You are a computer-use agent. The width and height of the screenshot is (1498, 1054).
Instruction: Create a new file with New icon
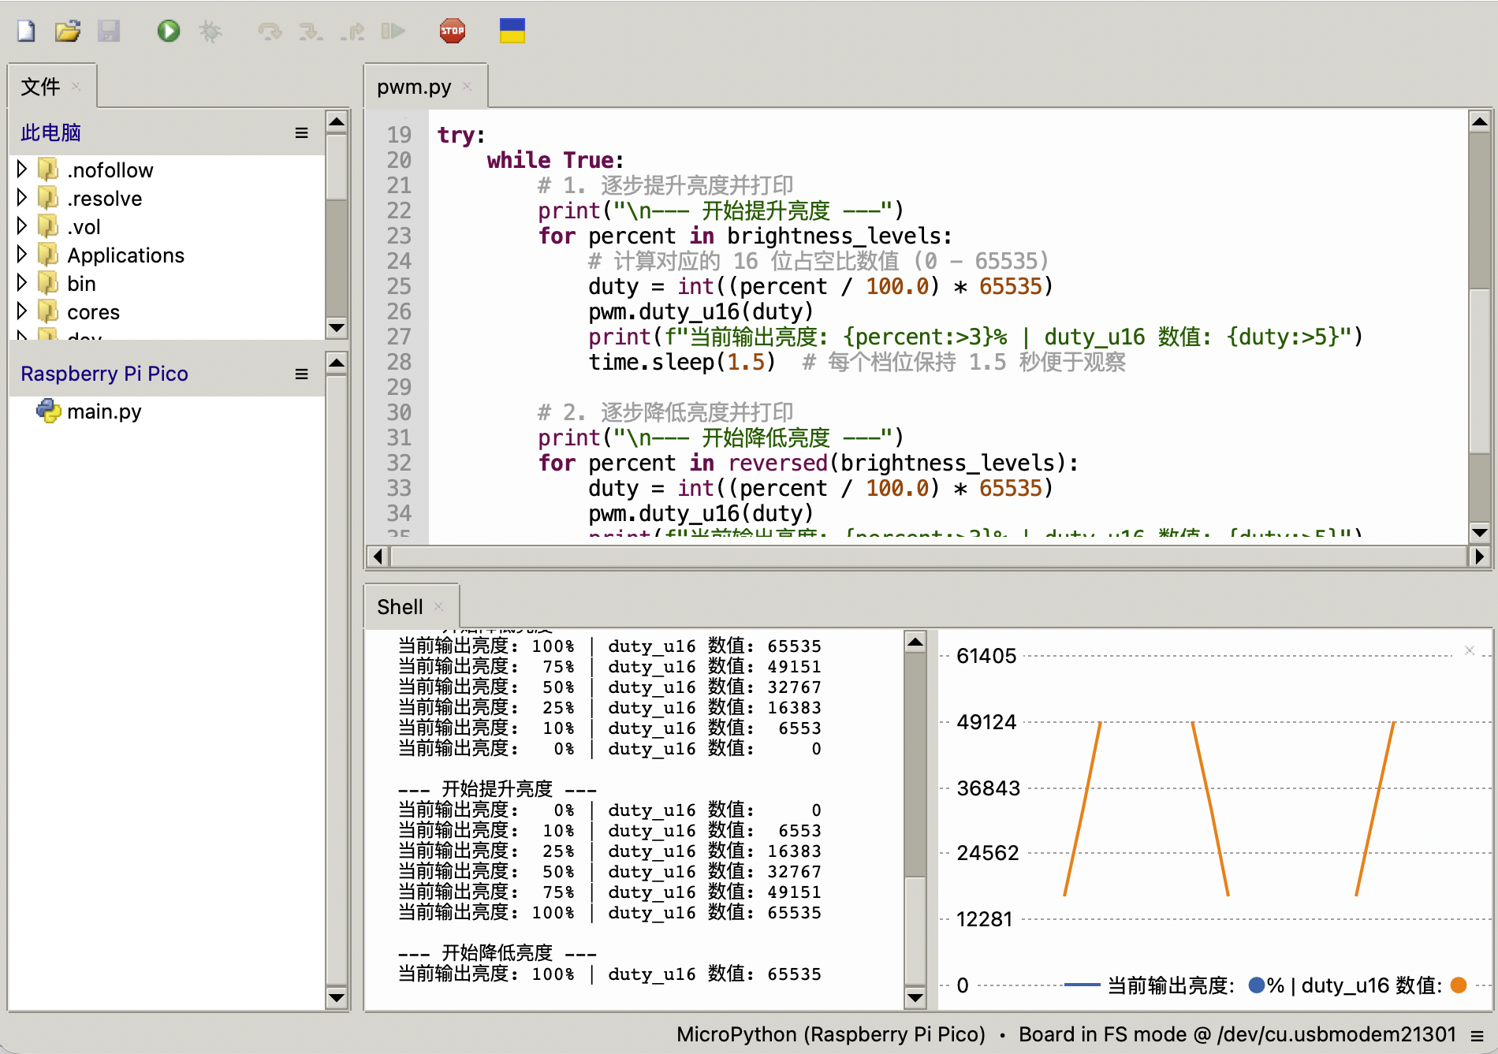click(27, 32)
